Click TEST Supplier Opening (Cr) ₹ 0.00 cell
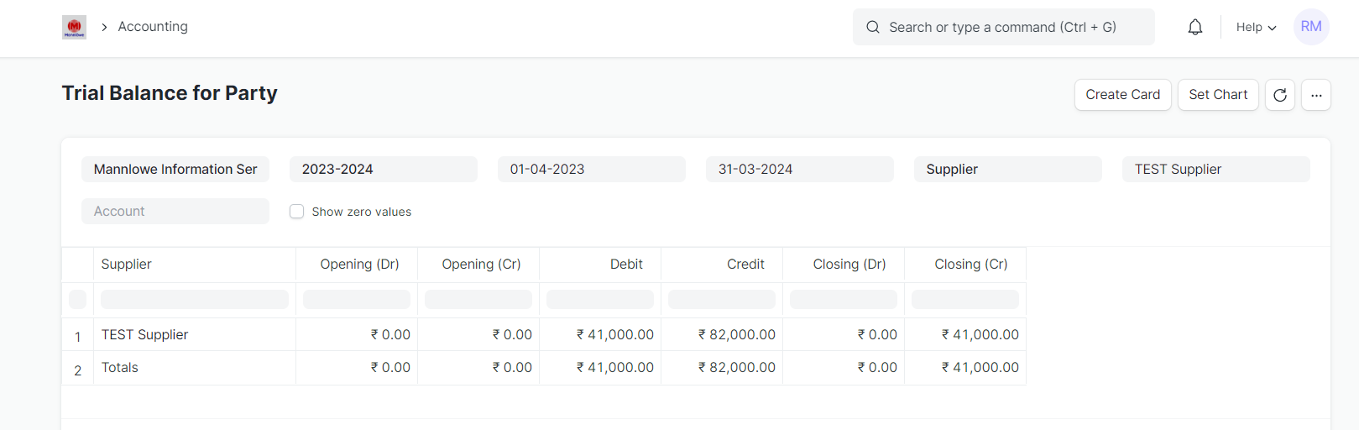Image resolution: width=1359 pixels, height=430 pixels. 478,334
